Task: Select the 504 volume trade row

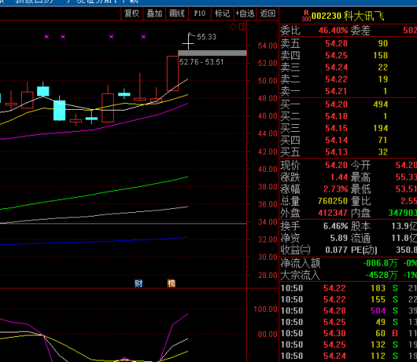Action: (x=349, y=311)
